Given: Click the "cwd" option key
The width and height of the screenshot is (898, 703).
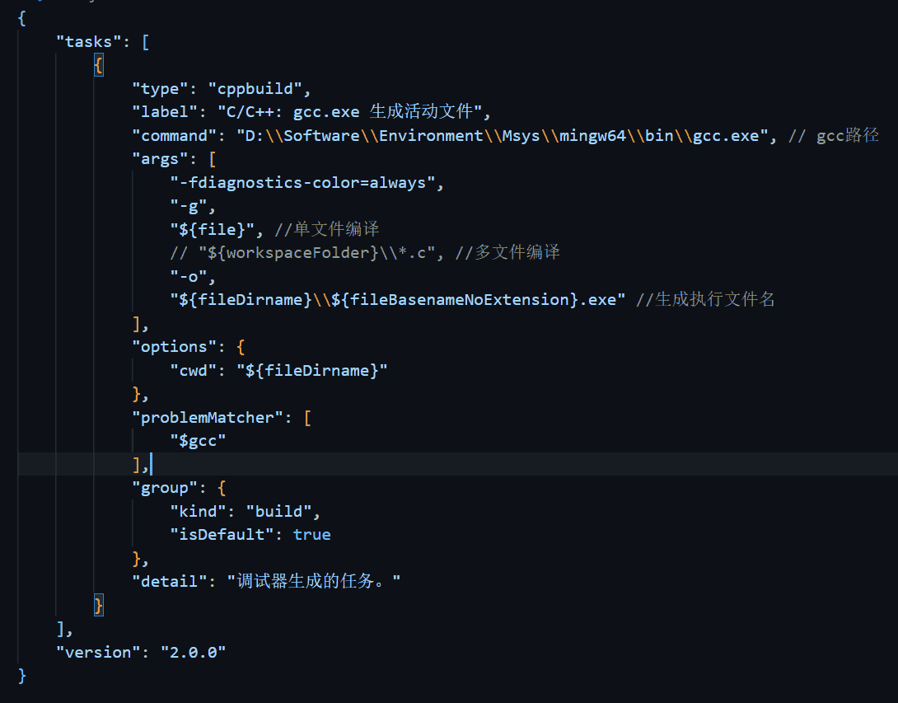Looking at the screenshot, I should [x=193, y=371].
